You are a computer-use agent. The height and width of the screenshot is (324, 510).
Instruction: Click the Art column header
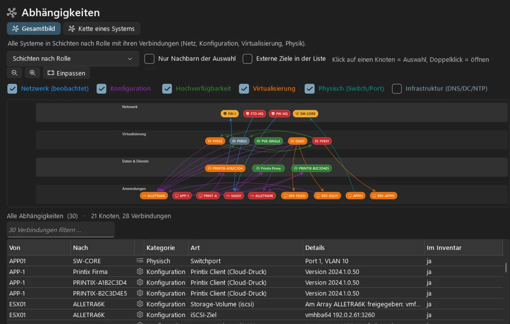tap(245, 248)
